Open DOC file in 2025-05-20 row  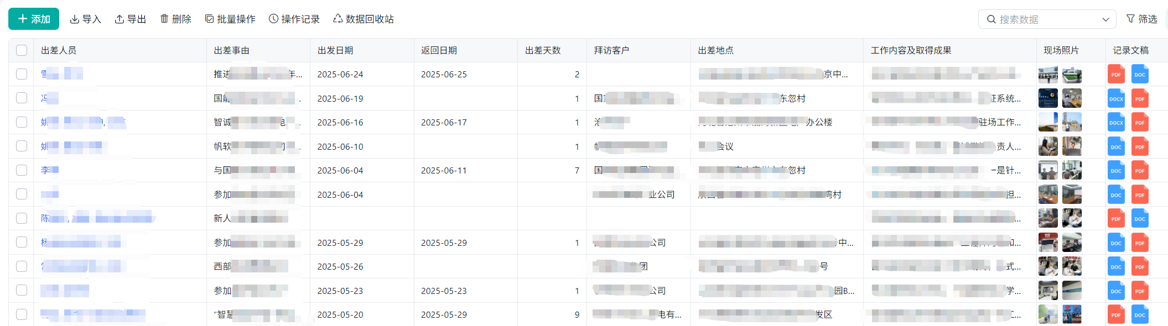tap(1140, 315)
